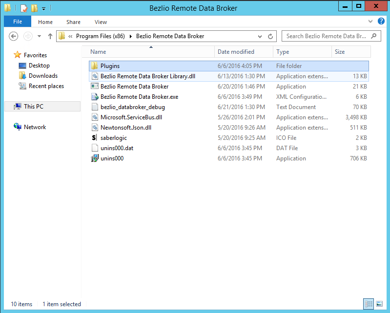This screenshot has height=313, width=390.
Task: Select file name saberlogic
Action: click(x=114, y=138)
